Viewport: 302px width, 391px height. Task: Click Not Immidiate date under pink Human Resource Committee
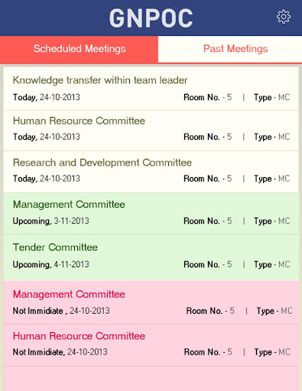click(x=60, y=352)
